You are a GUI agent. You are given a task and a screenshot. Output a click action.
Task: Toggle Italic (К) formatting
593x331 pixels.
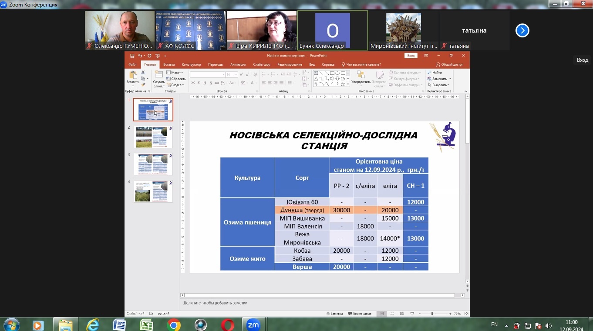199,83
